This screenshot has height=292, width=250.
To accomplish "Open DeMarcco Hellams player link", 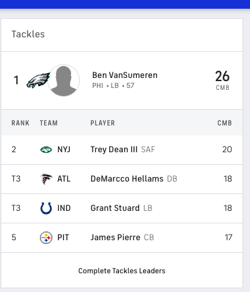I will 127,179.
